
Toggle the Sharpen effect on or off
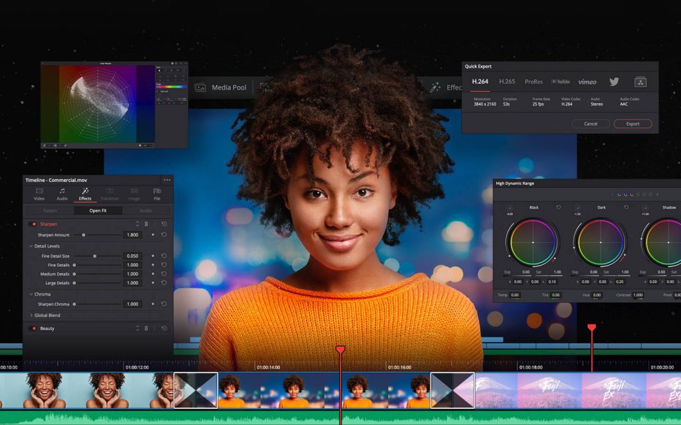click(x=33, y=224)
